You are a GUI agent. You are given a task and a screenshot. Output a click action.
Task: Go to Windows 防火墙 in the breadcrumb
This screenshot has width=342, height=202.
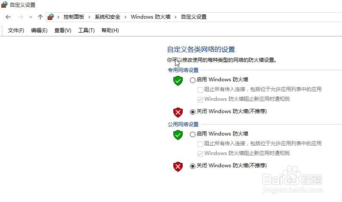pos(150,17)
